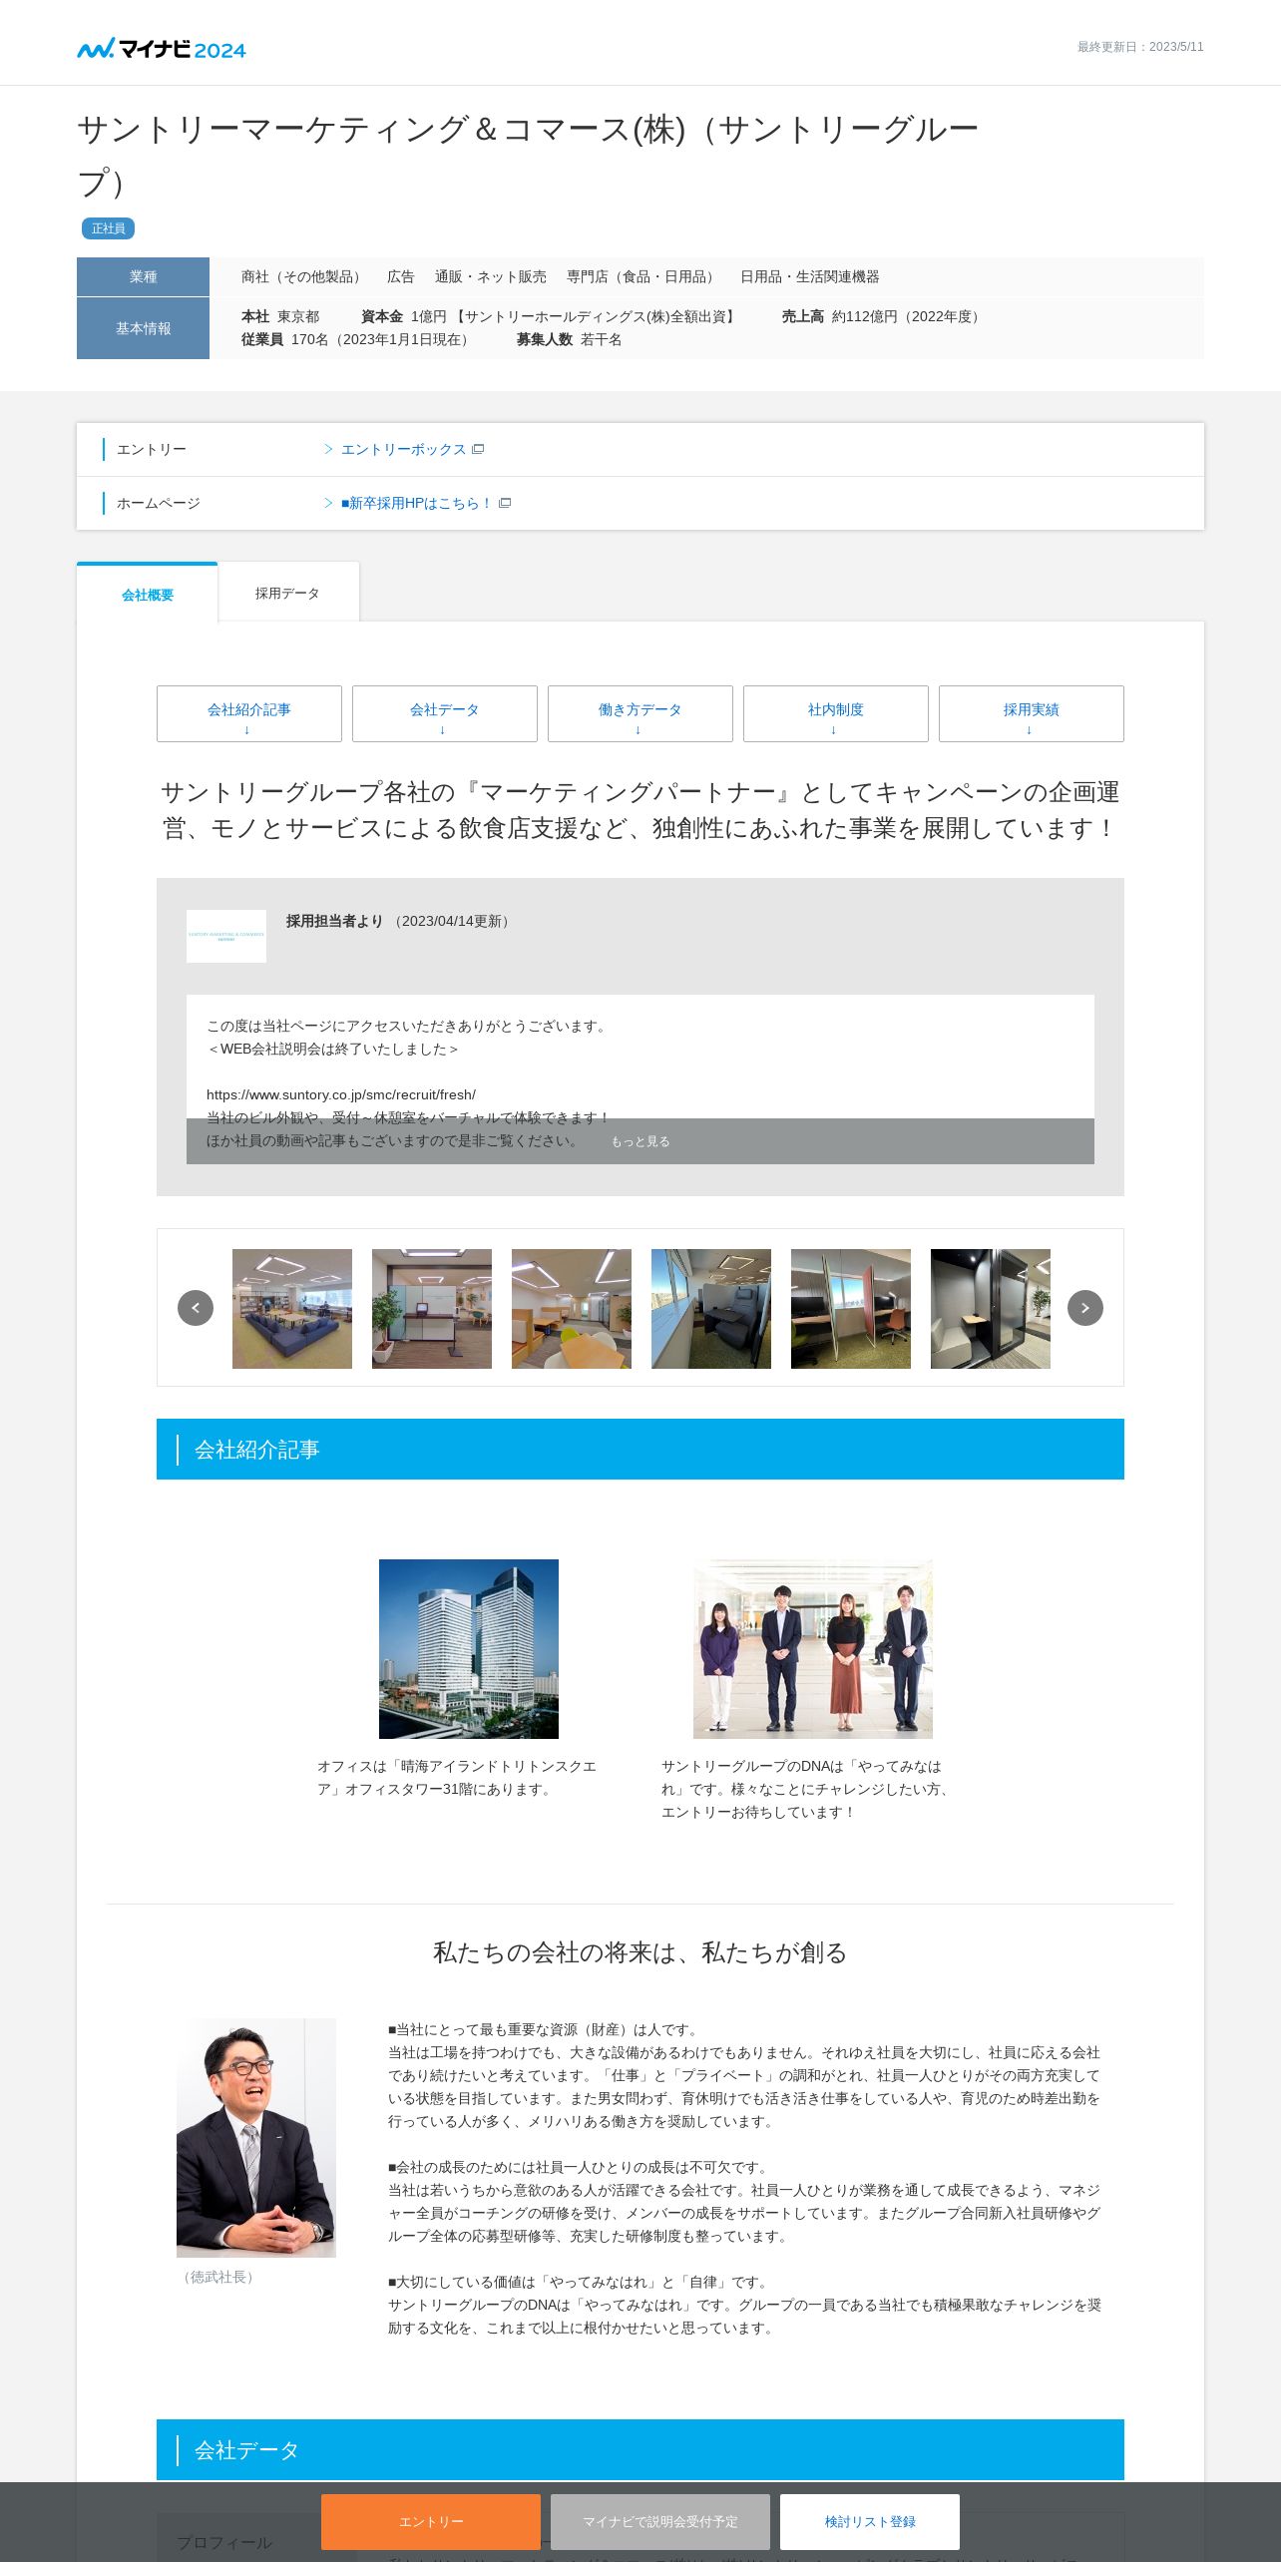The width and height of the screenshot is (1281, 2562).
Task: Click the orange エントリー button
Action: point(431,2522)
